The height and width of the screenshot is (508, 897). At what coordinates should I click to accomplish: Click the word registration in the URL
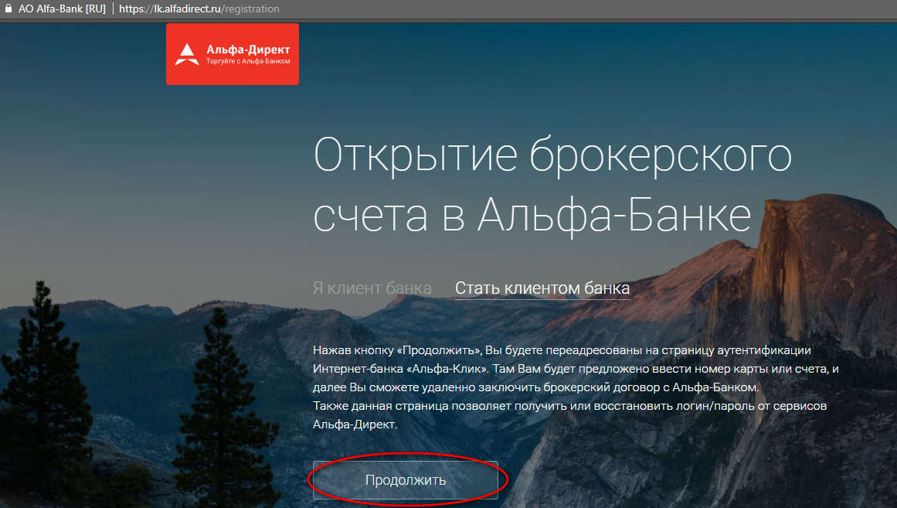point(252,9)
